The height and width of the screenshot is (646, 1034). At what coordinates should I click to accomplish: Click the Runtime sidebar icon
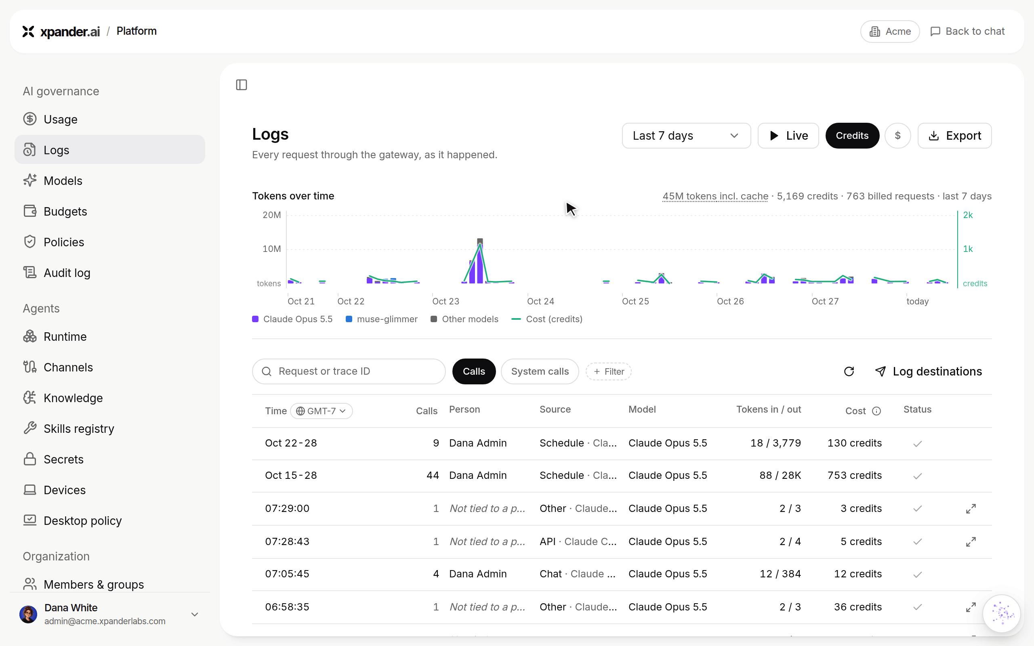coord(30,336)
